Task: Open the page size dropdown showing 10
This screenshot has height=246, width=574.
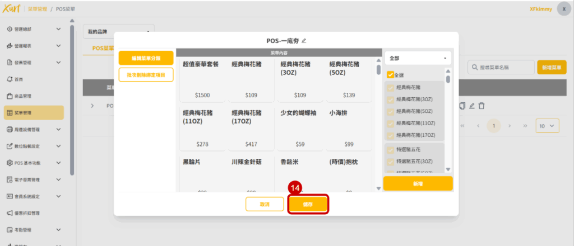Action: point(547,126)
